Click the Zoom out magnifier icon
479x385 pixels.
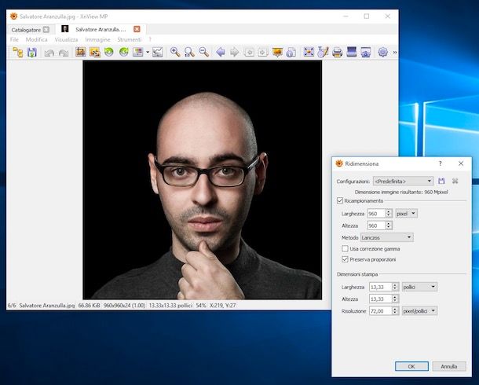click(x=203, y=52)
